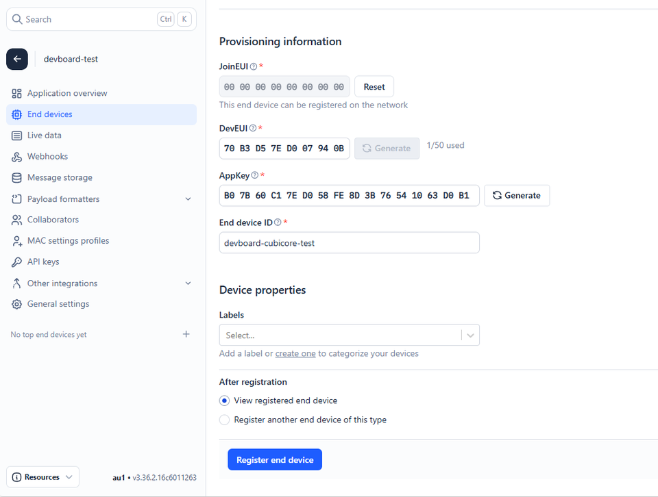Image resolution: width=658 pixels, height=497 pixels.
Task: Click the devboard-test application name
Action: tap(71, 59)
